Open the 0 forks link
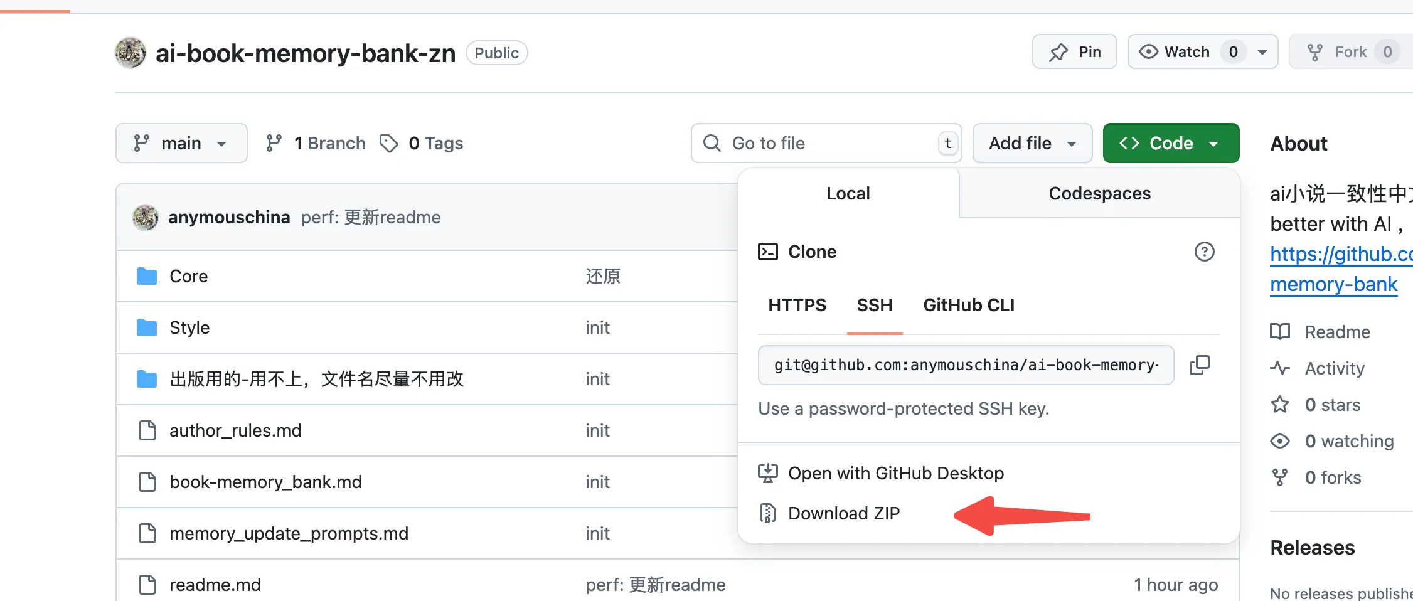The image size is (1413, 601). [x=1333, y=477]
